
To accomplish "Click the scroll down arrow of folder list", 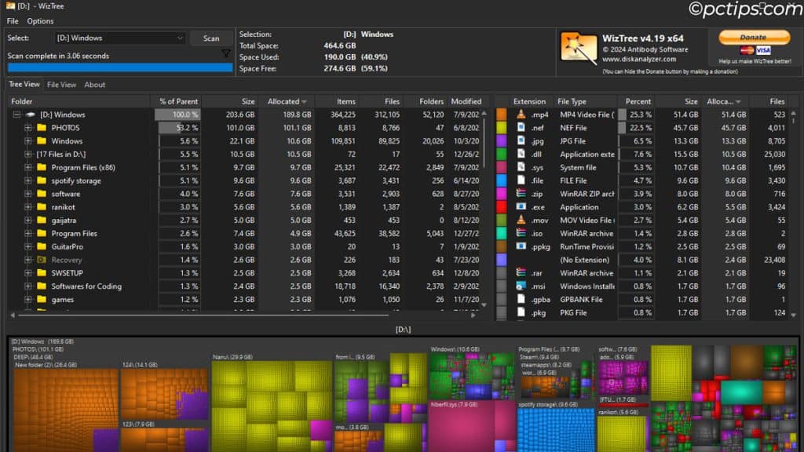I will pos(484,305).
